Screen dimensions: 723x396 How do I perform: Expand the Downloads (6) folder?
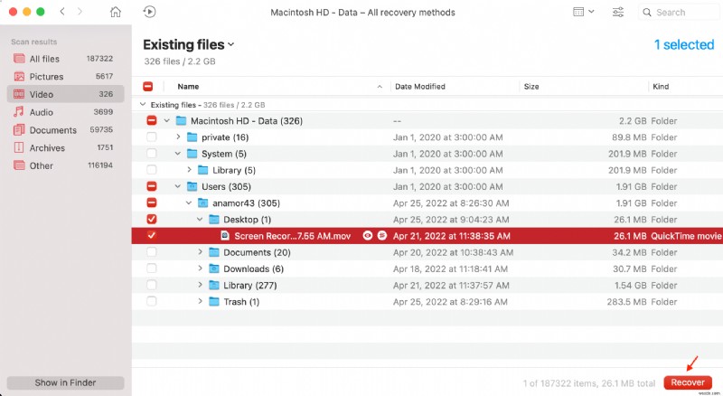[200, 269]
